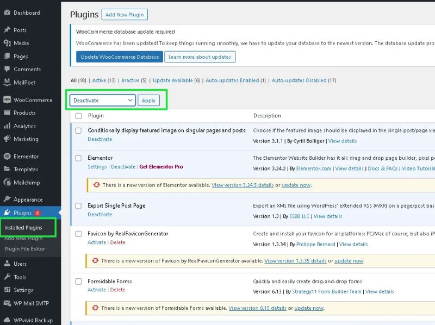Click the Mailchimp monkey icon
This screenshot has height=325, width=435.
(x=7, y=182)
